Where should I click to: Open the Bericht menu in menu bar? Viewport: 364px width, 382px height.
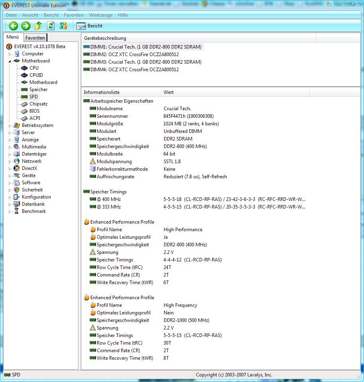pos(51,15)
